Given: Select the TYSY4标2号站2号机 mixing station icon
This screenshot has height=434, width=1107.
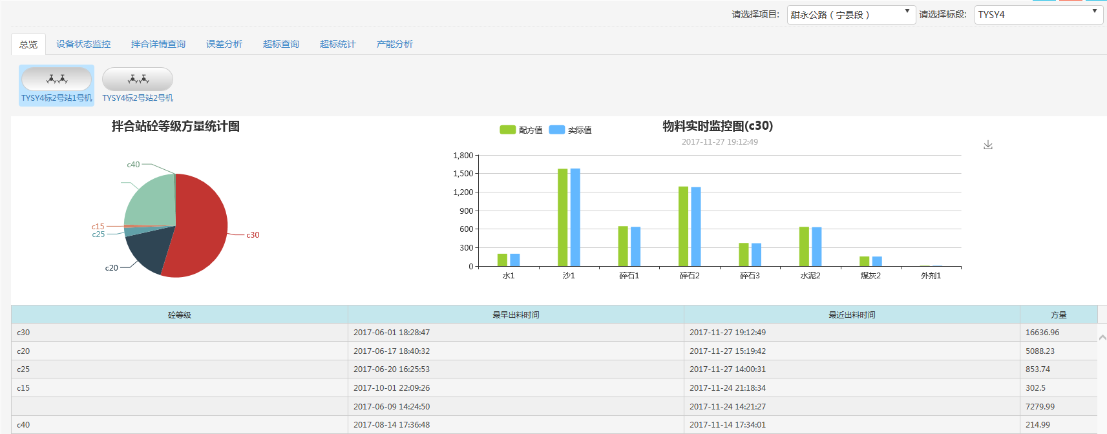Looking at the screenshot, I should click(x=138, y=80).
